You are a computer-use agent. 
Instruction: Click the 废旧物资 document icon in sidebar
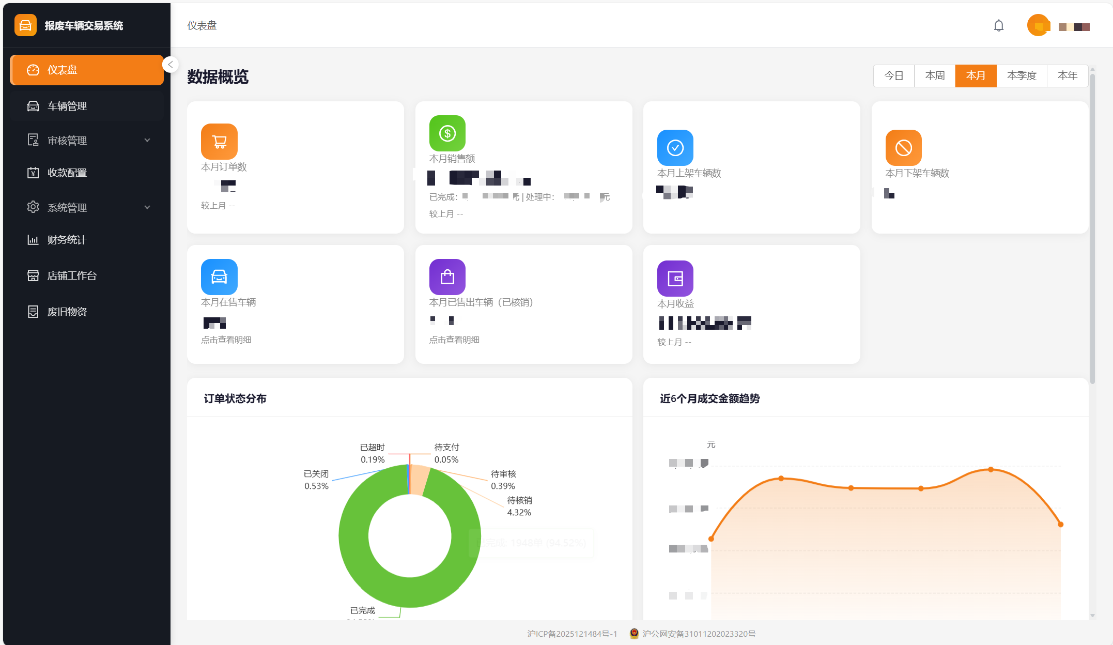33,312
